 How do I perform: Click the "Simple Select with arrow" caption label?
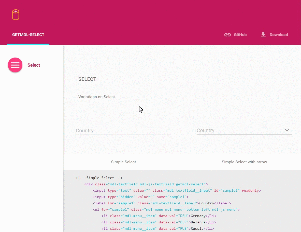[x=244, y=162]
